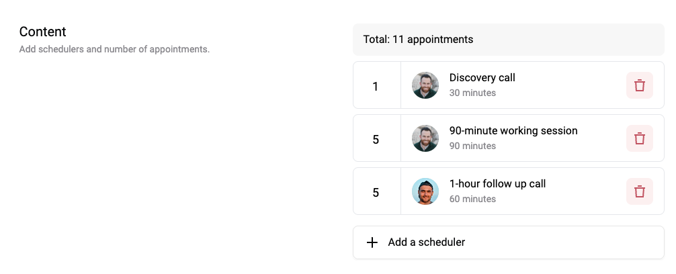Focus the quantity field of the 90-minute working session
Image resolution: width=676 pixels, height=274 pixels.
coord(377,138)
